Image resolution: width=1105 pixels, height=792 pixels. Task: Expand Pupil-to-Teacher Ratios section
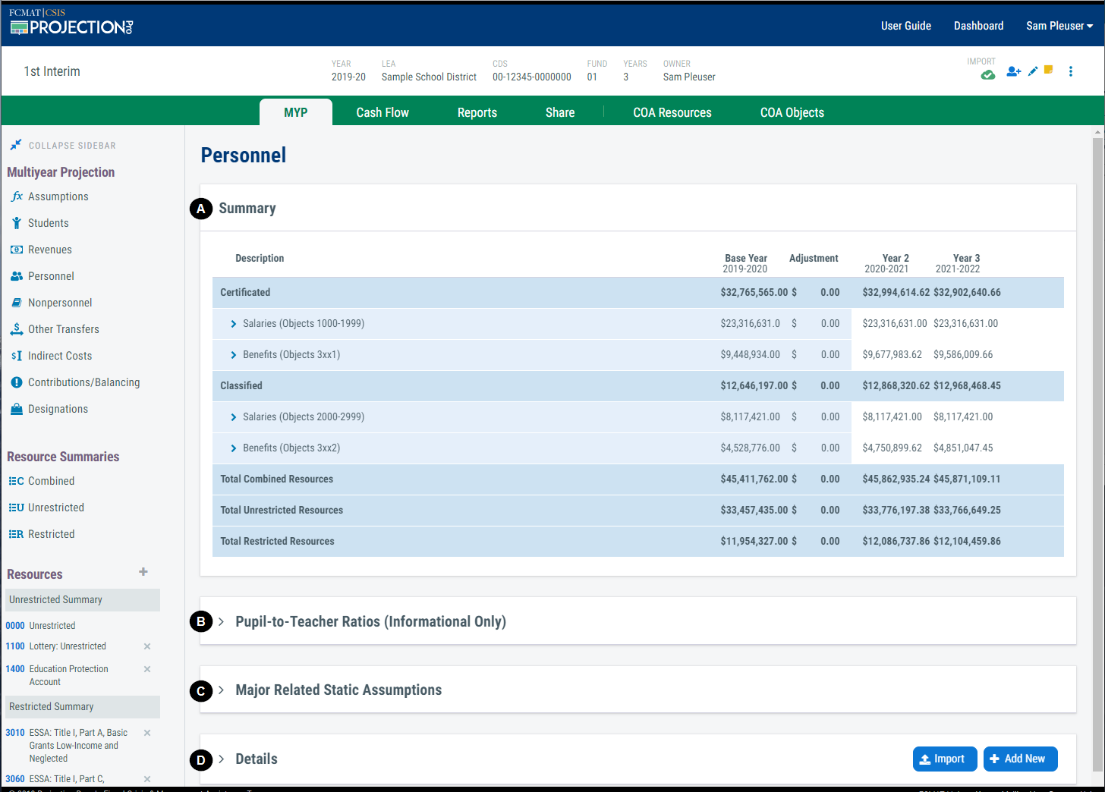coord(221,621)
